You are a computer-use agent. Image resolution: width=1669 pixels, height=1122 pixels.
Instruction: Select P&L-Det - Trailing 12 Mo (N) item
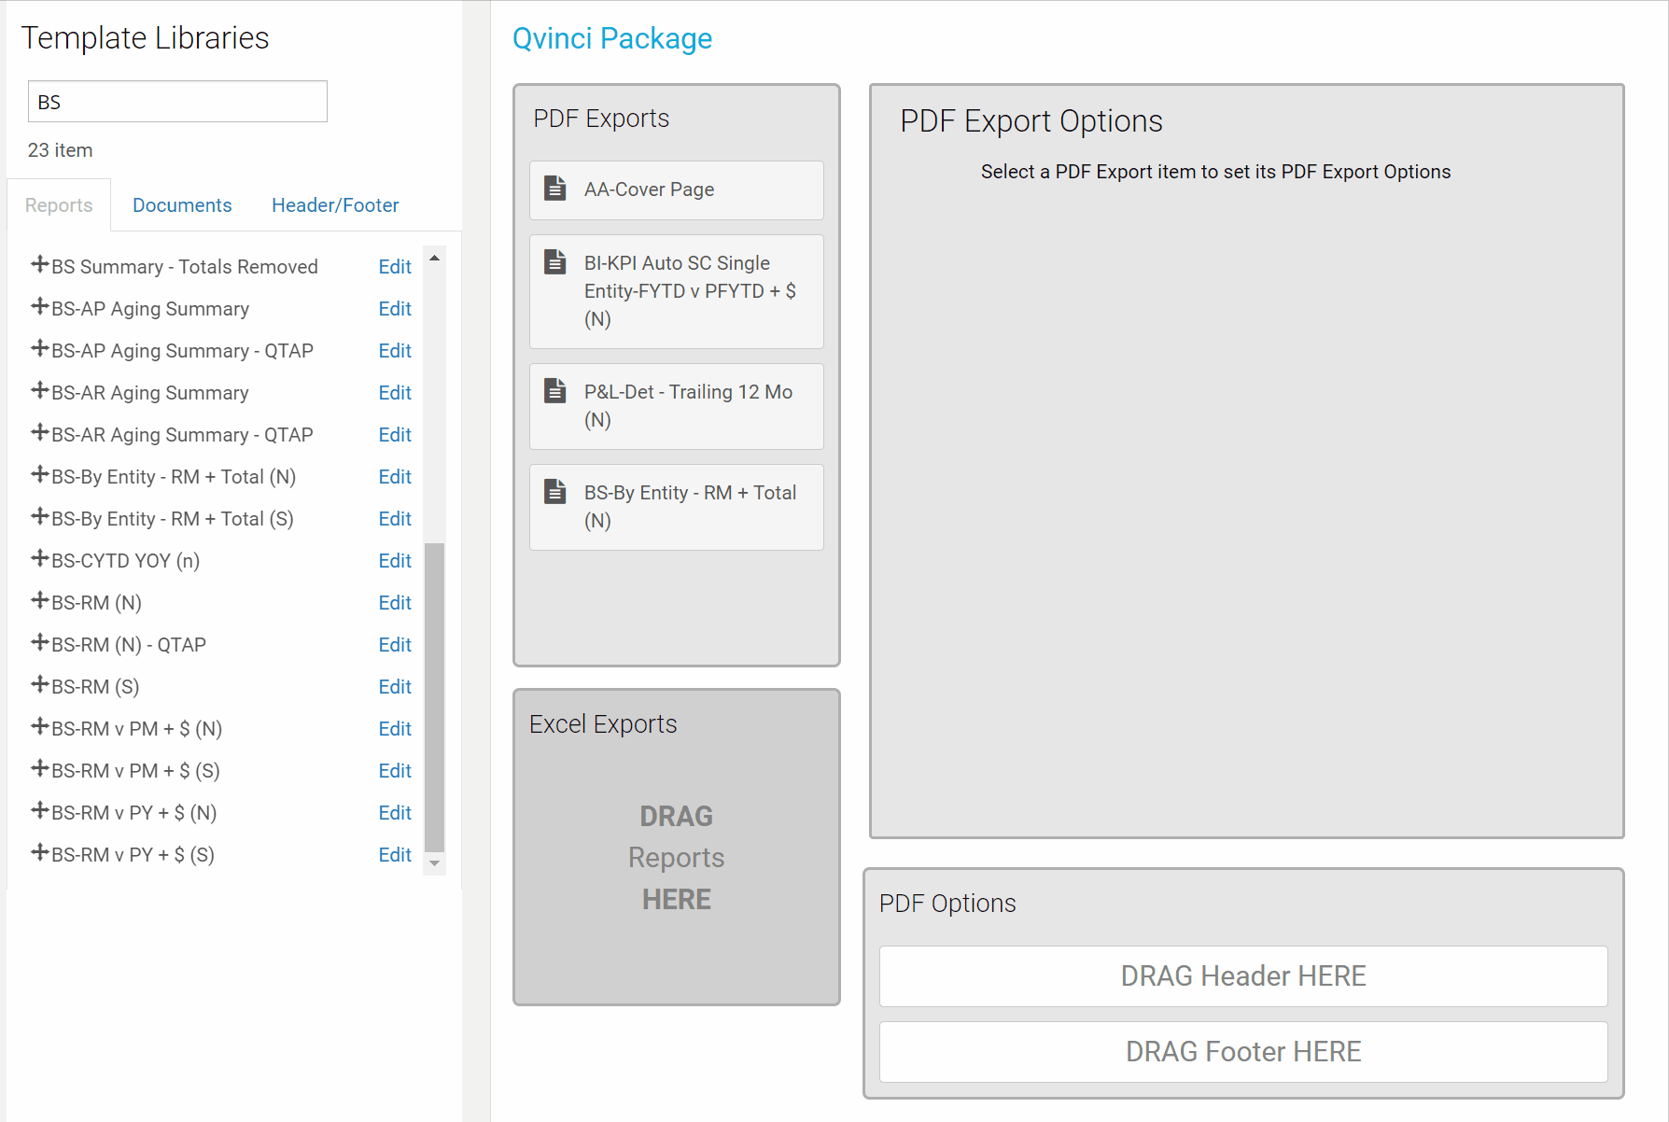677,406
